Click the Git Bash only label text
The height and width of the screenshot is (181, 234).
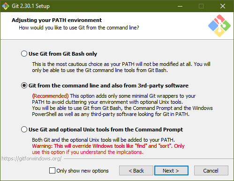pyautogui.click(x=63, y=54)
